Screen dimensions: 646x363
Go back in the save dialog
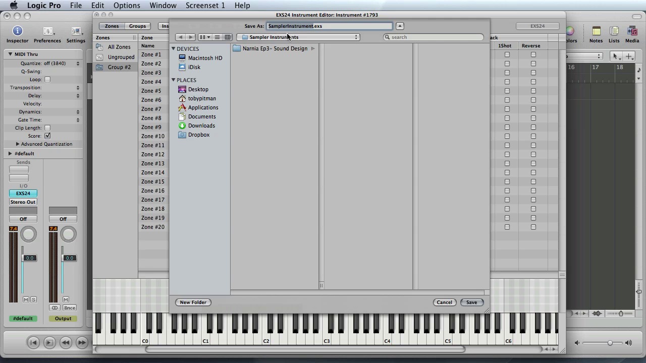[x=180, y=37]
